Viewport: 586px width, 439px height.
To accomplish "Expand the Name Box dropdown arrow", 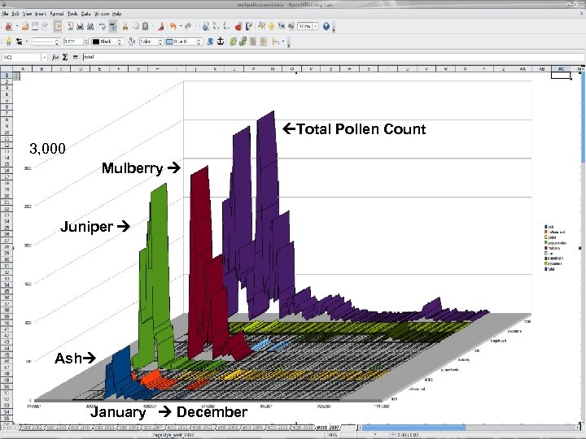I will coord(45,57).
